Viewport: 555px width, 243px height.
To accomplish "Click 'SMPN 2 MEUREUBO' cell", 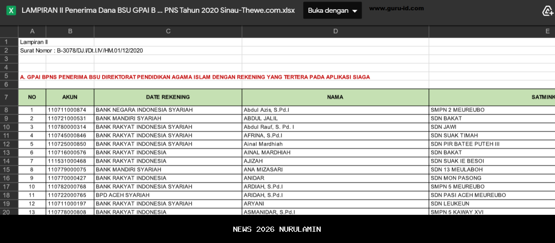I will (x=492, y=110).
